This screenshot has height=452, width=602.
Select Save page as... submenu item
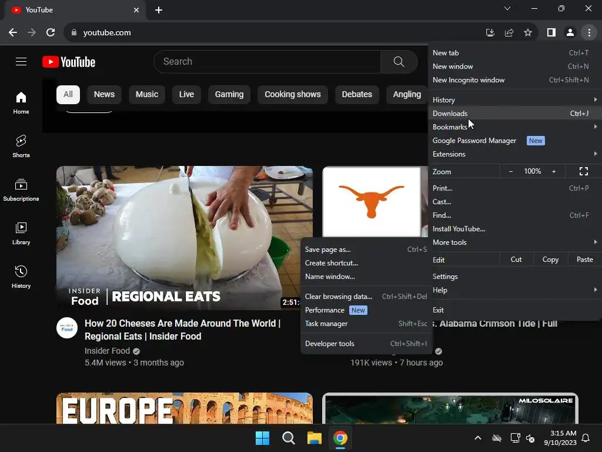[366, 250]
